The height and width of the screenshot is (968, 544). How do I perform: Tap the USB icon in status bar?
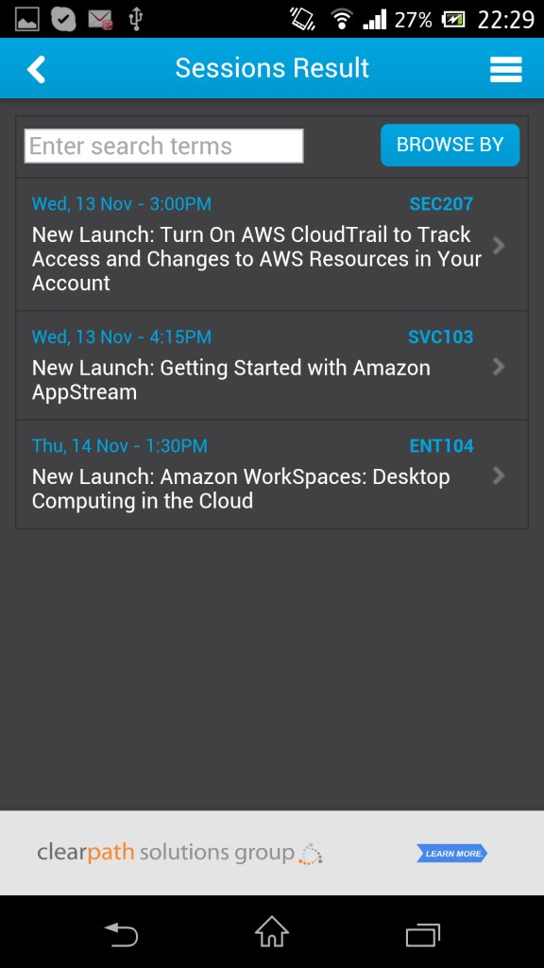pos(136,19)
